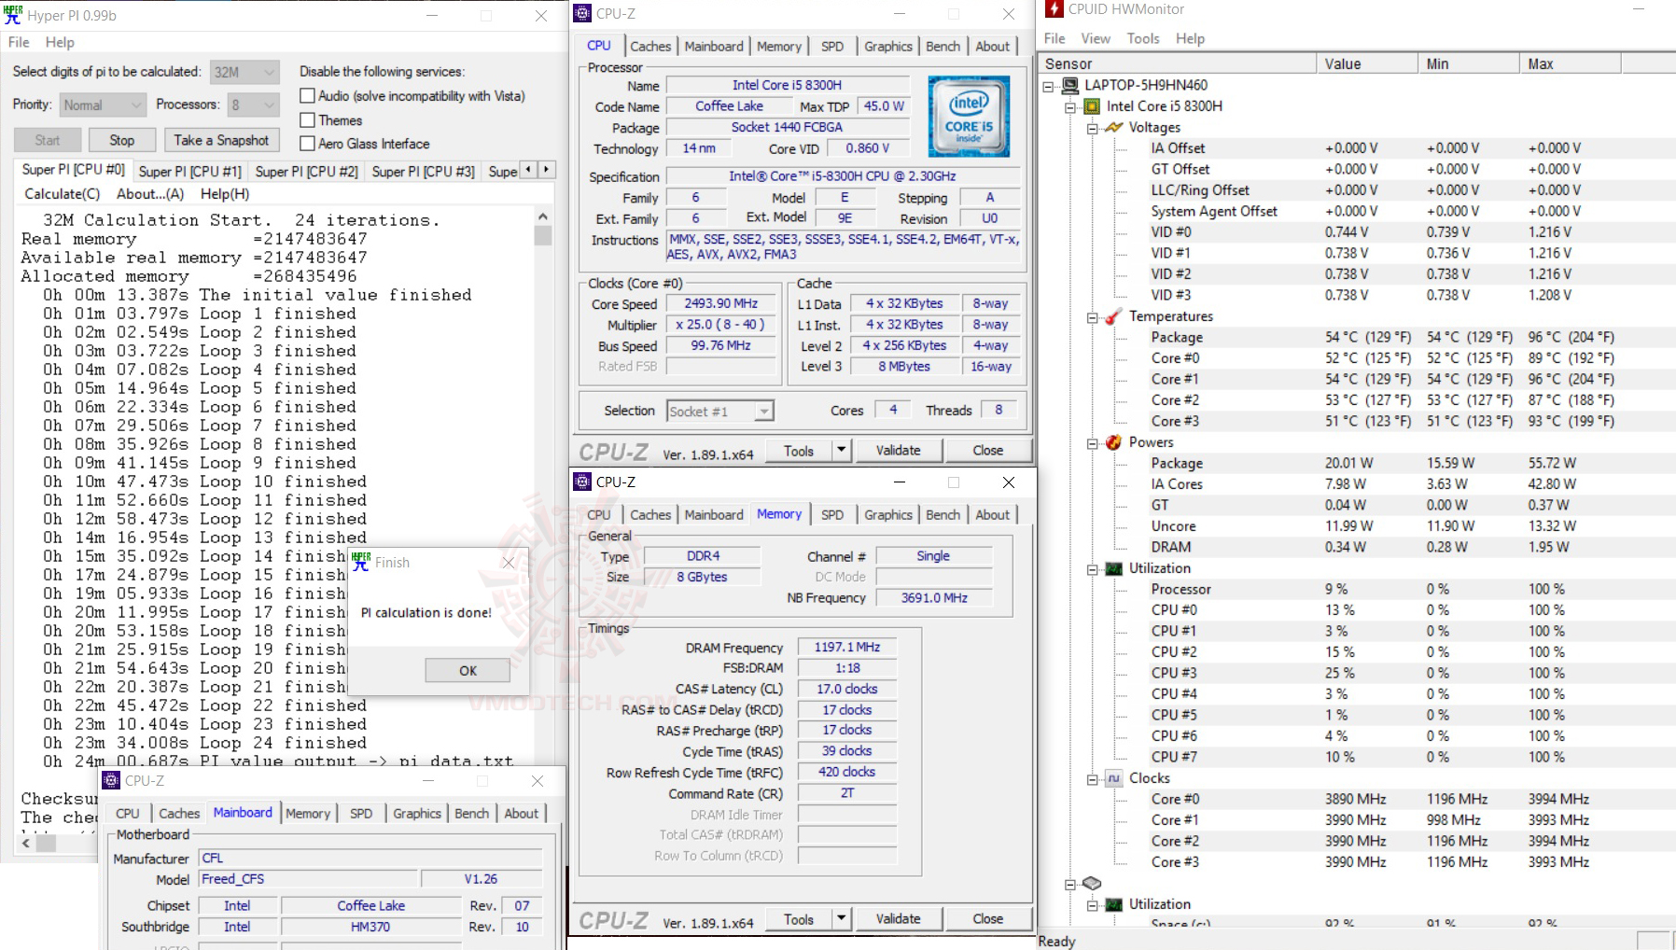Viewport: 1676px width, 950px height.
Task: Click the Max column header in HWMonitor
Action: click(x=1571, y=63)
